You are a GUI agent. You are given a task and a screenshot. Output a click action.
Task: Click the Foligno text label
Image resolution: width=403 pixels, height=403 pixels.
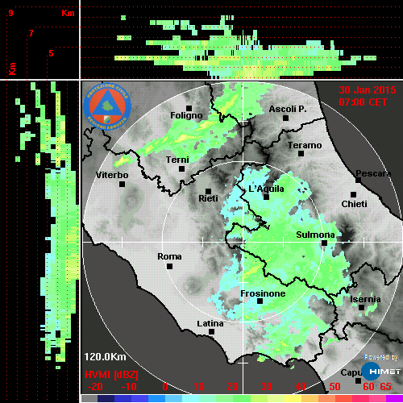point(186,115)
